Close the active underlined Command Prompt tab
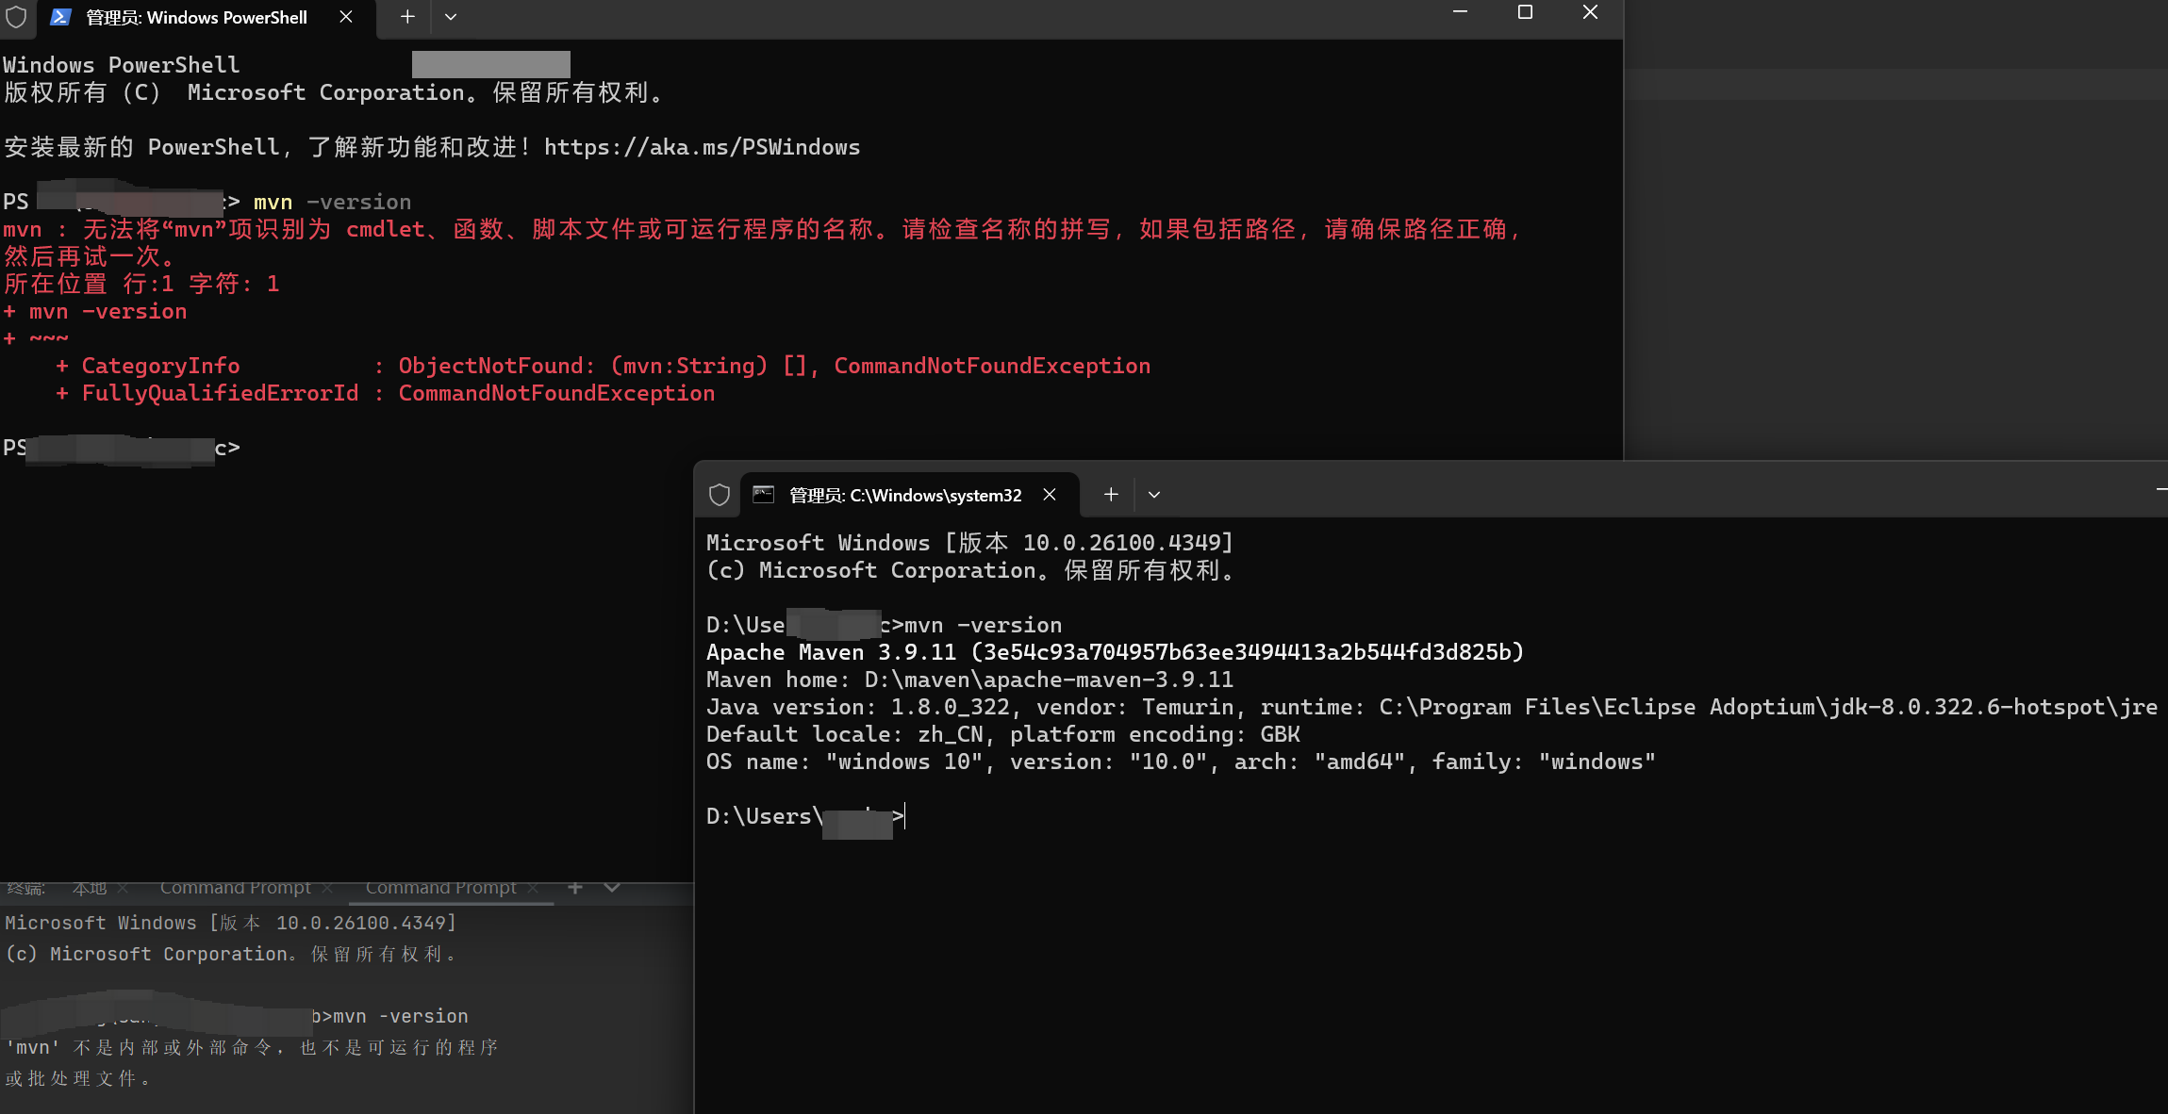 (x=533, y=888)
